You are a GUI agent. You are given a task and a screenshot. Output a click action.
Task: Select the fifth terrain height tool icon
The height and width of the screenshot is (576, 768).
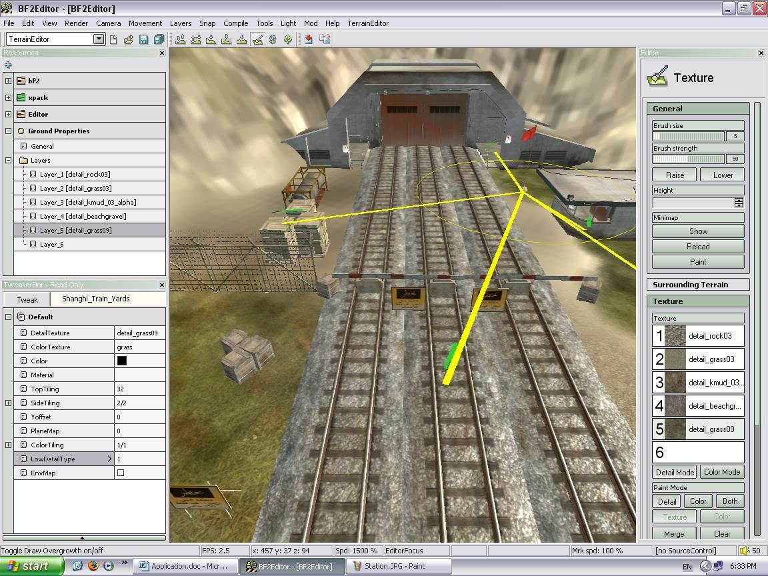click(x=242, y=39)
